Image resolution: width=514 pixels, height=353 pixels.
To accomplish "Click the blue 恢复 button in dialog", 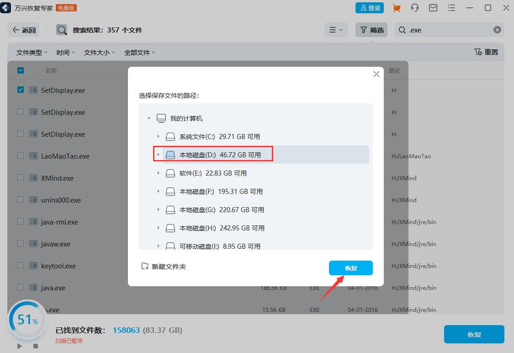I will [350, 268].
